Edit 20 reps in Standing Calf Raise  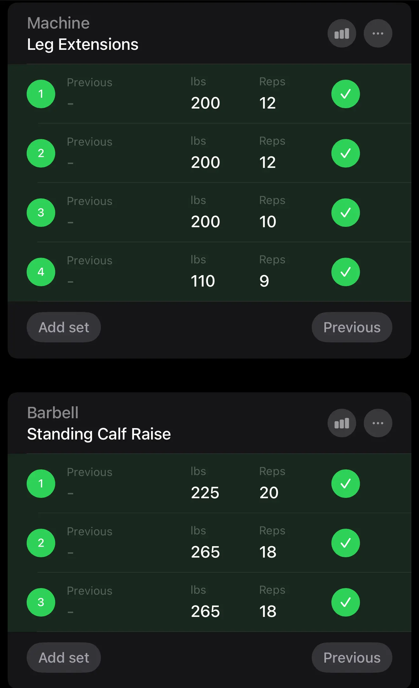pos(269,493)
